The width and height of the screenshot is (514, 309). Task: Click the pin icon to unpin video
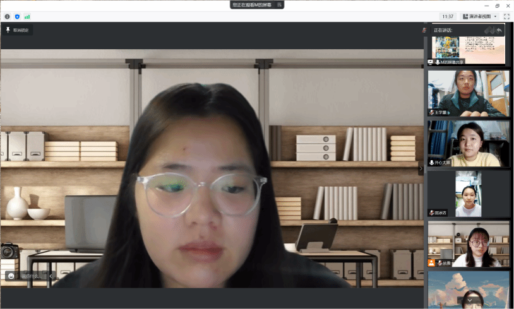coord(8,30)
